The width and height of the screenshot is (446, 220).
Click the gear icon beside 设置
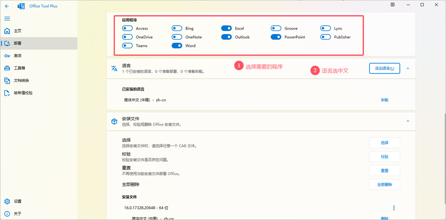7,201
